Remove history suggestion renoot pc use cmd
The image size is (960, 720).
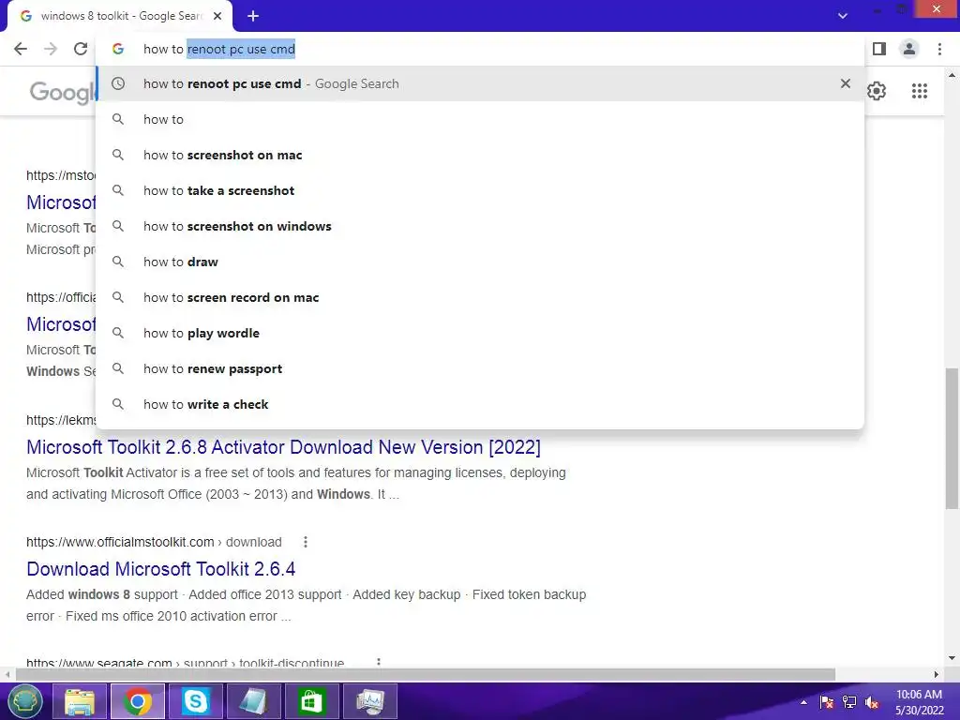846,83
